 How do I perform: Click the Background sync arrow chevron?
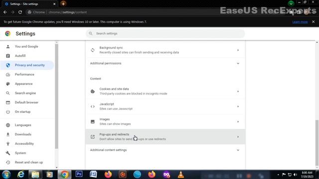pyautogui.click(x=238, y=50)
